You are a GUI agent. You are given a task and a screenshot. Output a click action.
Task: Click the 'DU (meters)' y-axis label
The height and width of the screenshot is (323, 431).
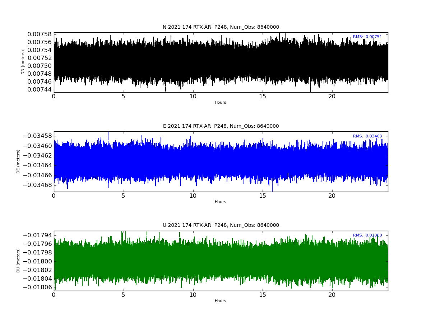click(x=18, y=261)
